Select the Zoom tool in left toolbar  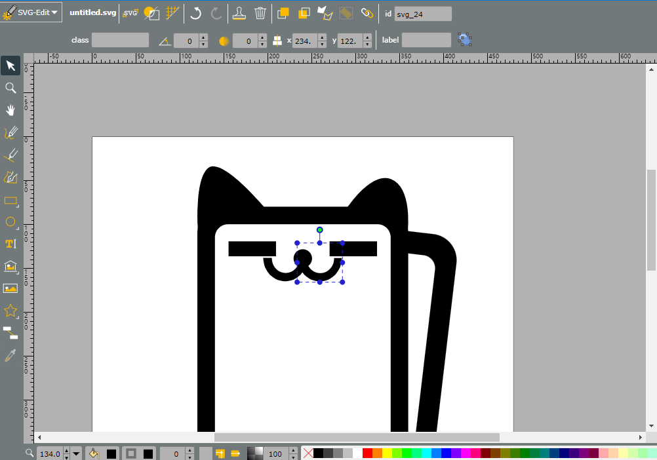tap(10, 88)
